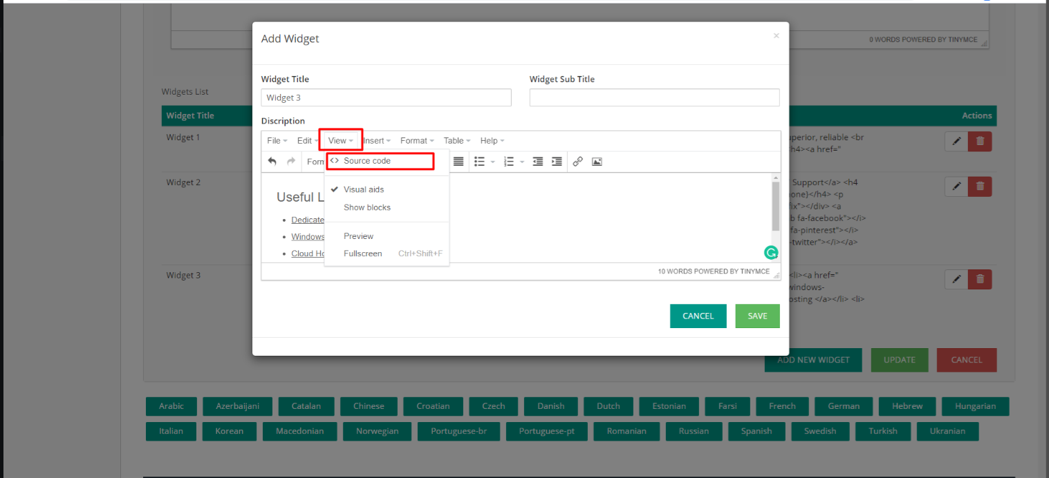1049x478 pixels.
Task: Click the Widget Sub Title field
Action: (x=654, y=97)
